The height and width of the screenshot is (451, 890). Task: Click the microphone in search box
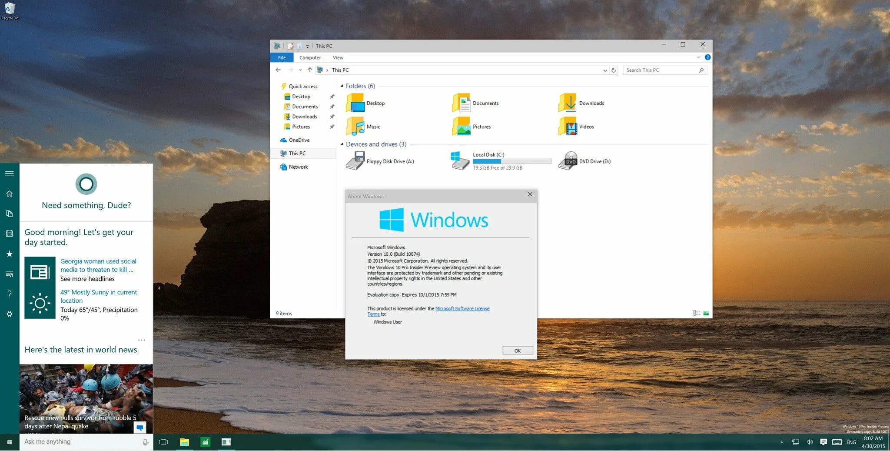tap(145, 442)
